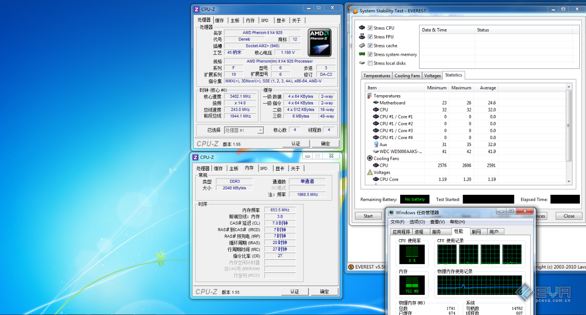Screen dimensions: 586x315
Task: Click the CPU 使用率 gauge in Task Manager
Action: pyautogui.click(x=412, y=255)
